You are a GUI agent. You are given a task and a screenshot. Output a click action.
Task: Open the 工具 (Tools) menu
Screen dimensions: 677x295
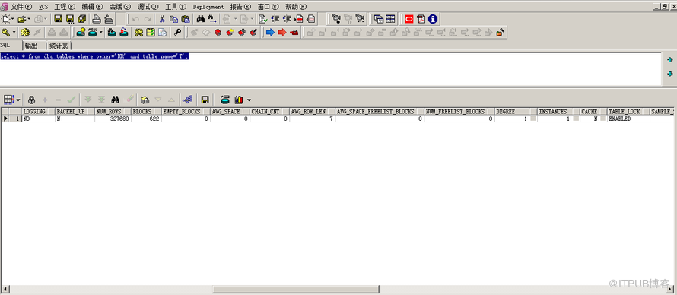coord(176,7)
